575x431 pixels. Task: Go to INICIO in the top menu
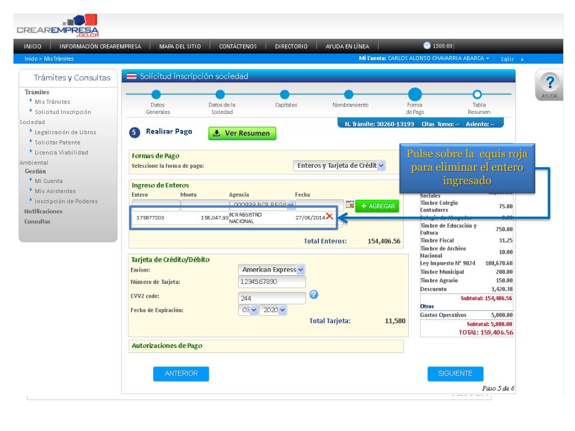coord(33,46)
